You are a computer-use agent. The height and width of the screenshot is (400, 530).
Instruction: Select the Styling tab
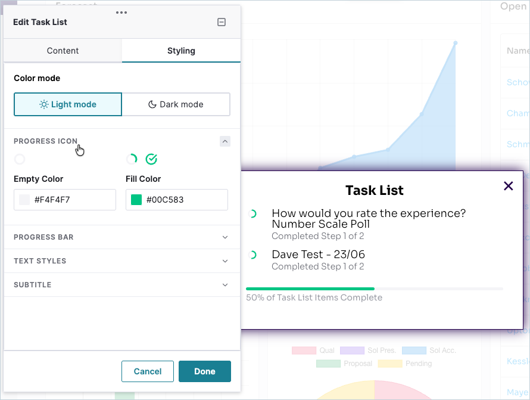click(x=181, y=51)
